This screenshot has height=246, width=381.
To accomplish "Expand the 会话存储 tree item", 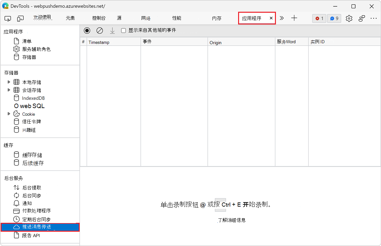I will point(9,90).
